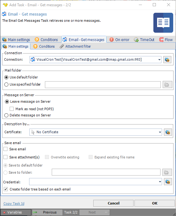Click the specified mail folder text field
The width and height of the screenshot is (176, 216).
[103, 85]
